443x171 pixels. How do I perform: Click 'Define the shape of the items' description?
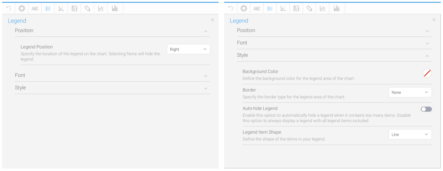pyautogui.click(x=284, y=139)
